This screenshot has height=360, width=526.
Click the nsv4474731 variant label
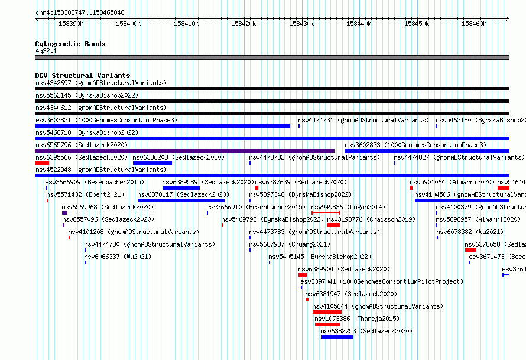(363, 120)
